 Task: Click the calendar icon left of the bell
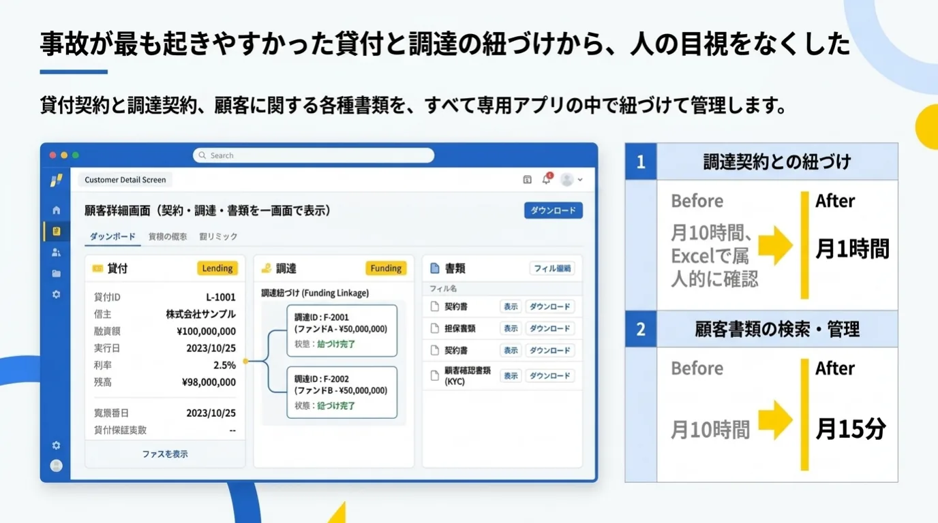(527, 180)
